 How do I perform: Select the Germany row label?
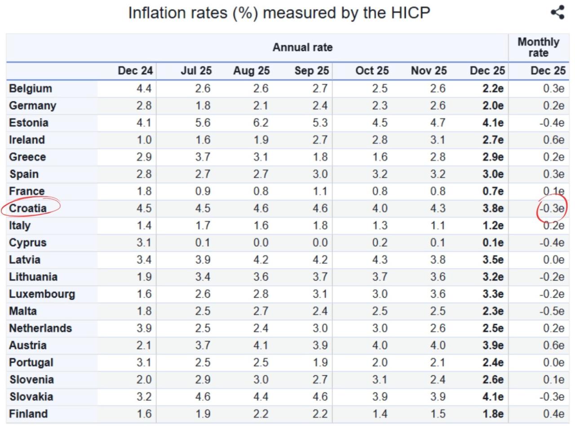(32, 106)
